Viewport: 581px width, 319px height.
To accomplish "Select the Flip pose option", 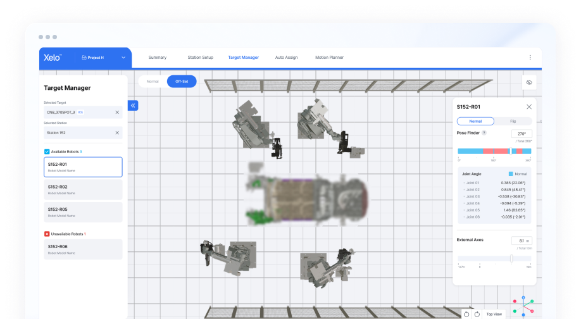I will pos(512,121).
